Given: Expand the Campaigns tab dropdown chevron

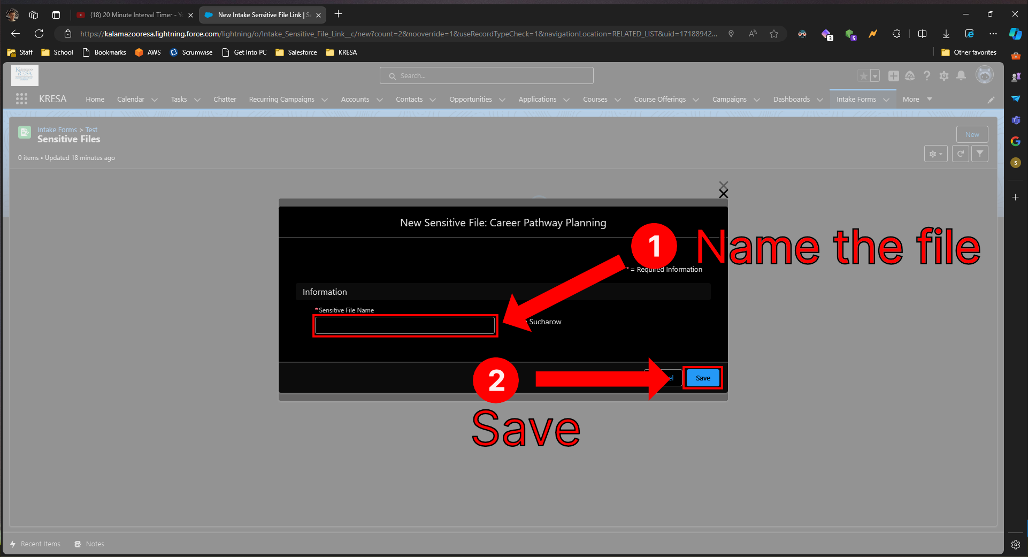Looking at the screenshot, I should tap(757, 100).
